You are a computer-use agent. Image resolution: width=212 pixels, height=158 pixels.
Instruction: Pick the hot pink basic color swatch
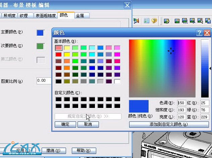tap(117, 61)
